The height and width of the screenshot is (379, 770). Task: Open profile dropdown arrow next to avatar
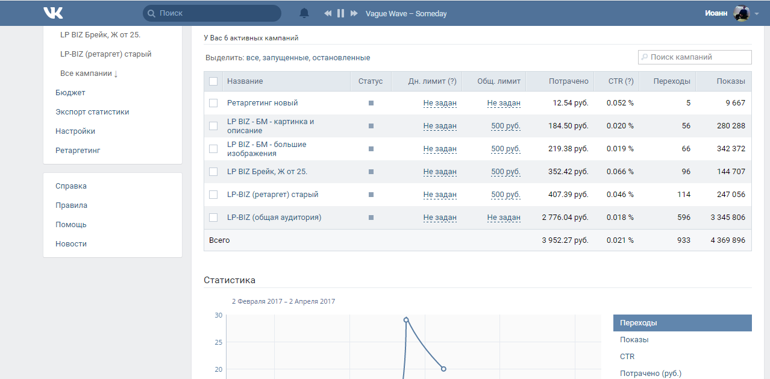pyautogui.click(x=757, y=14)
